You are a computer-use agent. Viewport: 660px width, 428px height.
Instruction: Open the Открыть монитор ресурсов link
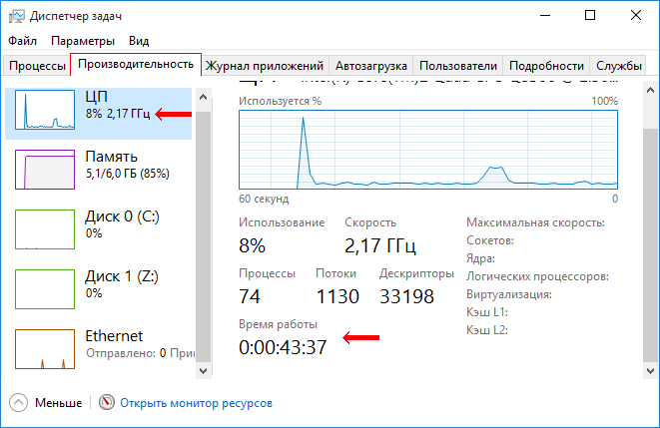click(x=196, y=403)
